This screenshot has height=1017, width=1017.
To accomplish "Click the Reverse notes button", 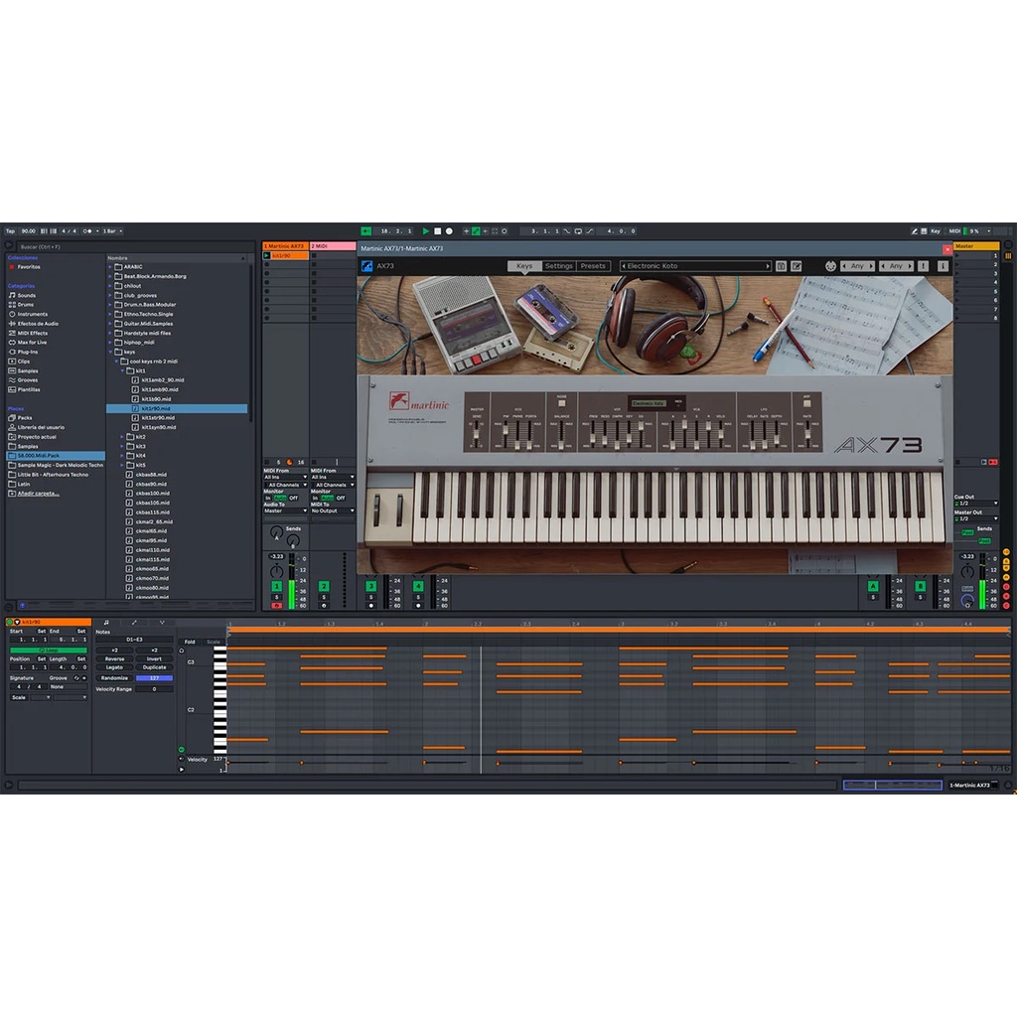I will (x=115, y=659).
